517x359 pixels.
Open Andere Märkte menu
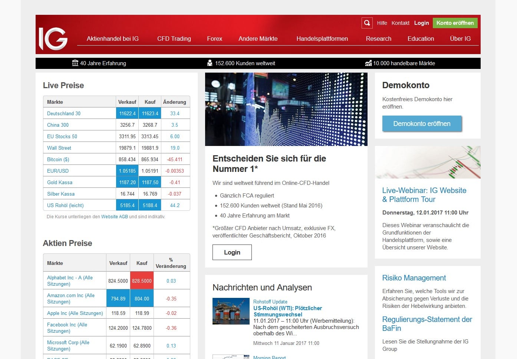[x=258, y=39]
